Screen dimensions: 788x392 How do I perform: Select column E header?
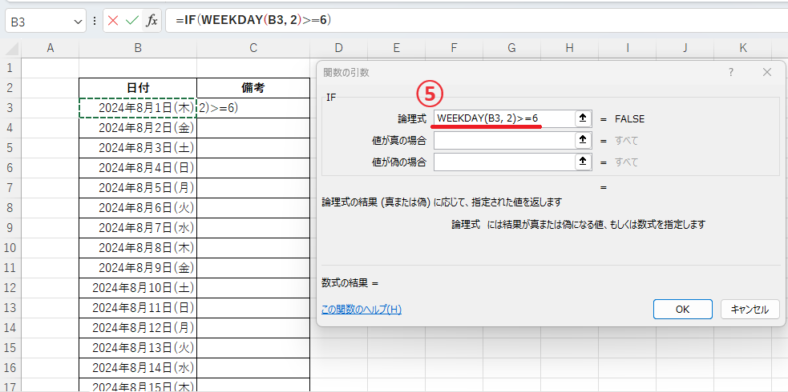pos(397,48)
